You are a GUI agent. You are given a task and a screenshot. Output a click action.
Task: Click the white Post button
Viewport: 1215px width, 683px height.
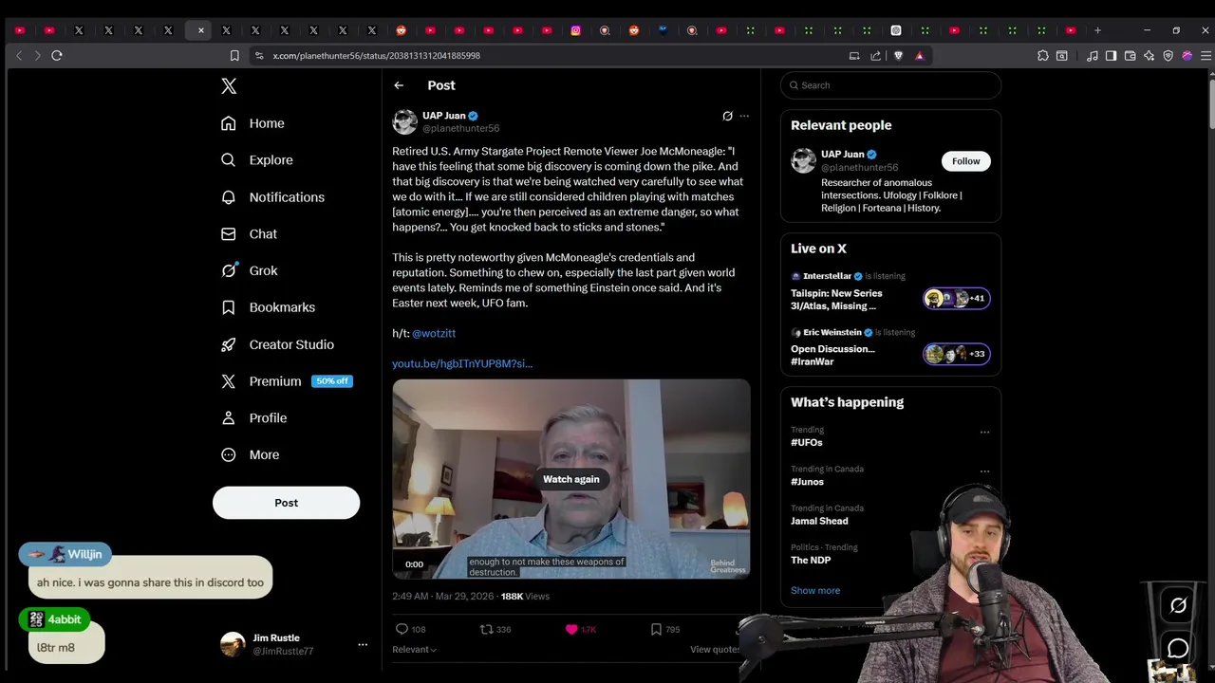[x=286, y=503]
